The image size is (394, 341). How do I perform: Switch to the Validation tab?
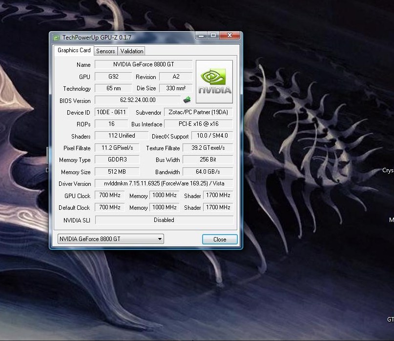(x=132, y=51)
